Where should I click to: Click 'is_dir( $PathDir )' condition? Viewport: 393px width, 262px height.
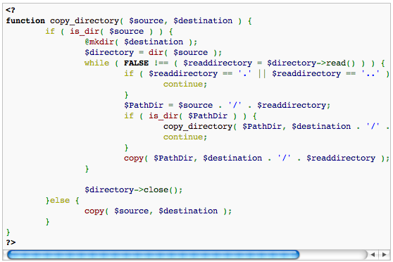[192, 116]
